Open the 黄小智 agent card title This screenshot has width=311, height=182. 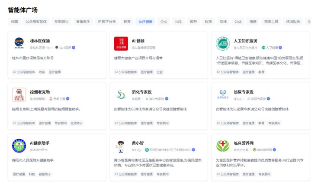[x=138, y=143]
